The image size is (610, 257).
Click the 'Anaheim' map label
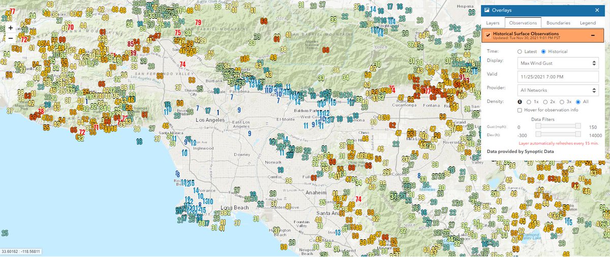[315, 194]
